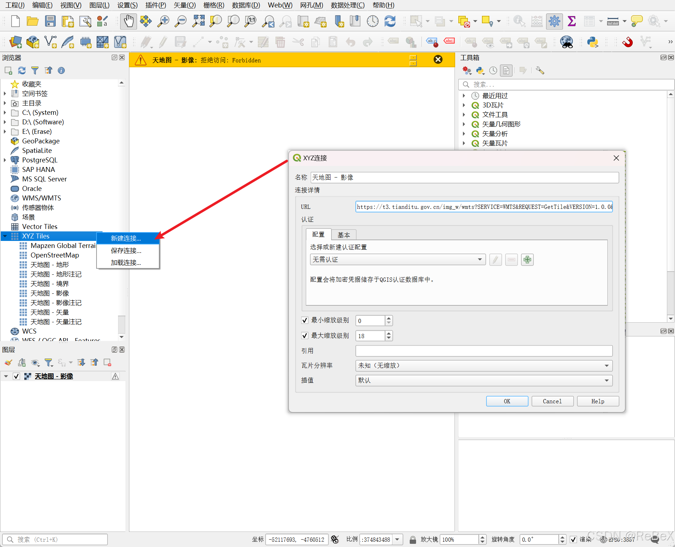Screen dimensions: 675x547
Task: Click the Zoom Out magnifier tool
Action: pos(181,21)
